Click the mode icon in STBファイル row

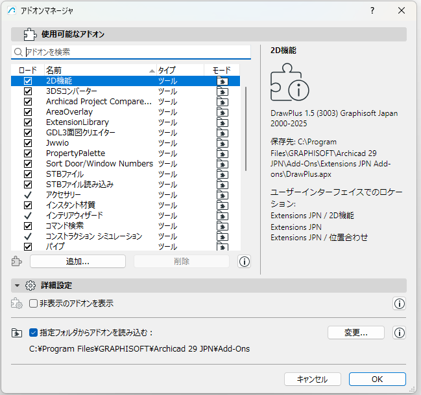tap(223, 174)
